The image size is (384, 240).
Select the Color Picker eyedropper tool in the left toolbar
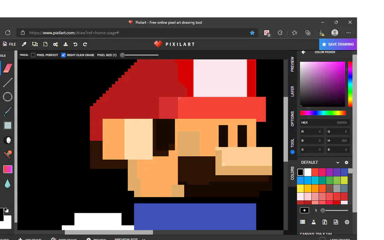(x=8, y=111)
